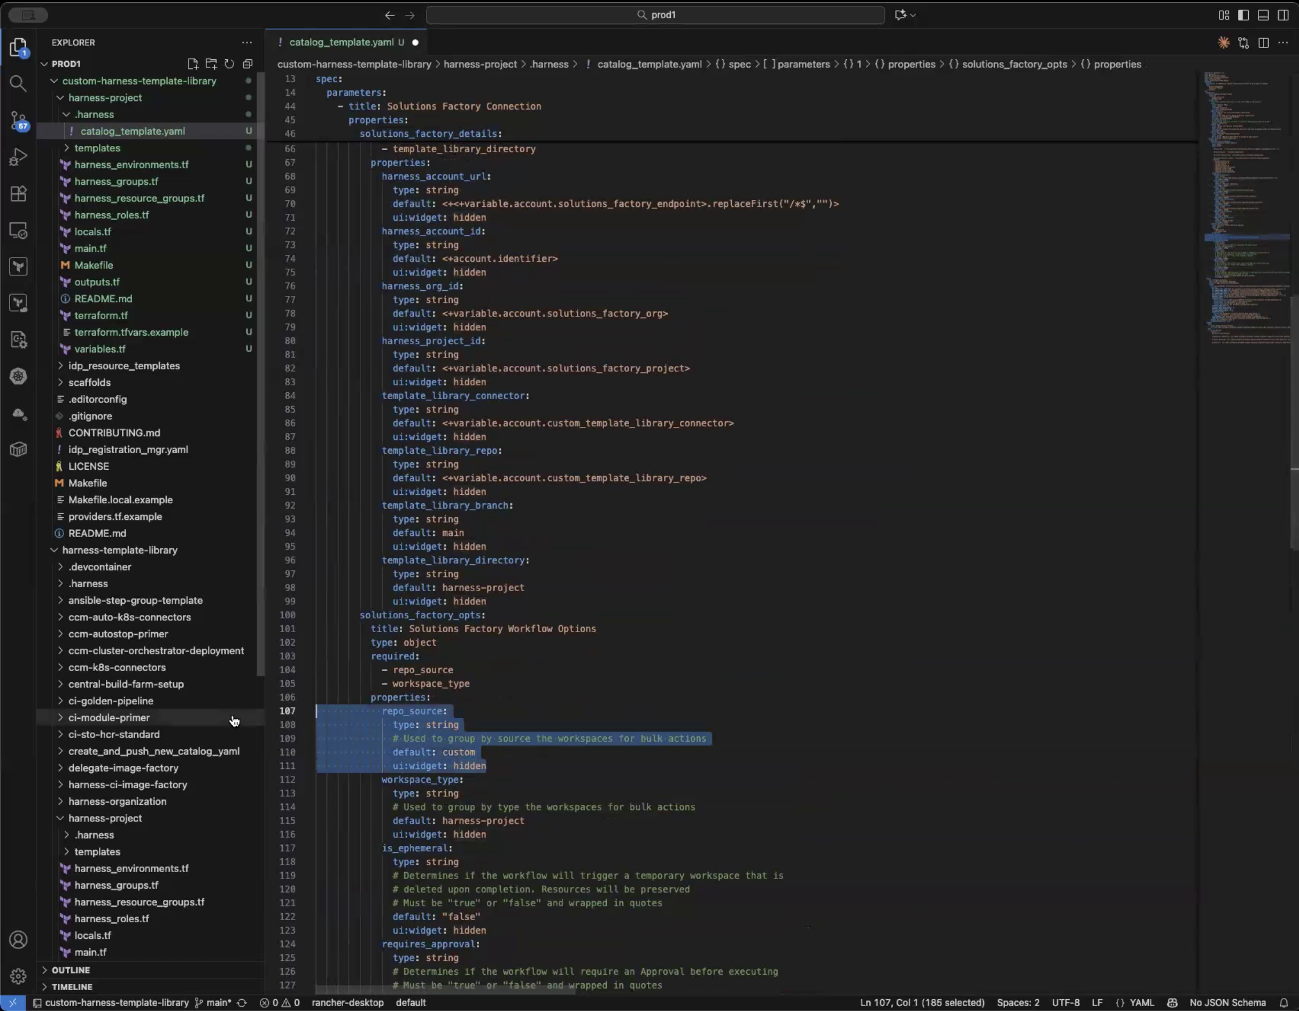
Task: Open the Search view in activity bar
Action: (18, 83)
